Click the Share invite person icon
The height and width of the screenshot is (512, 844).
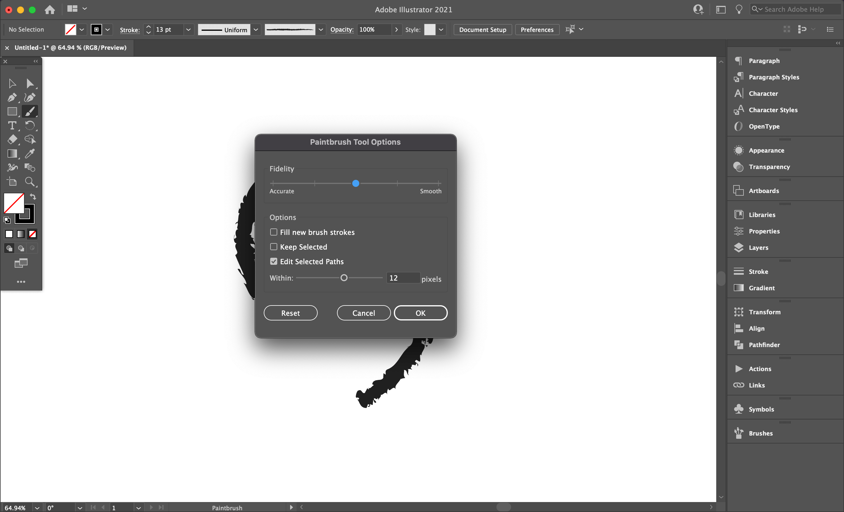(x=698, y=10)
